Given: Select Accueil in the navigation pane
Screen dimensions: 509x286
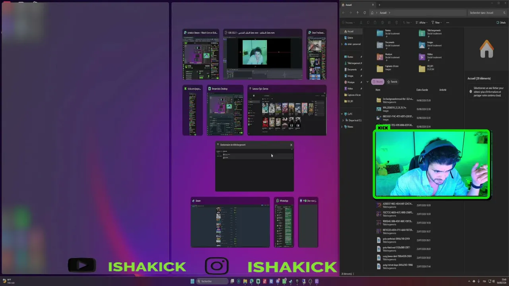Looking at the screenshot, I should click(352, 31).
